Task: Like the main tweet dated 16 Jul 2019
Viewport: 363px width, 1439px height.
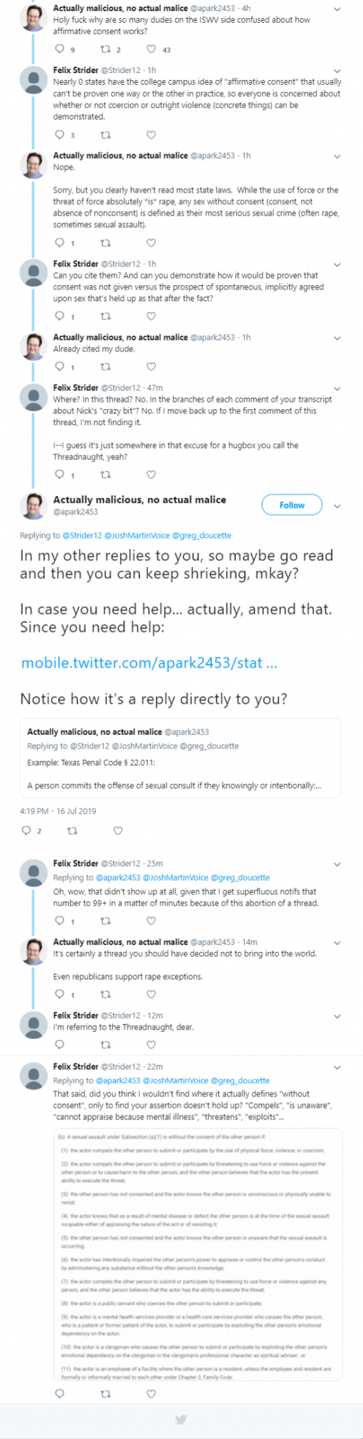Action: 118,830
